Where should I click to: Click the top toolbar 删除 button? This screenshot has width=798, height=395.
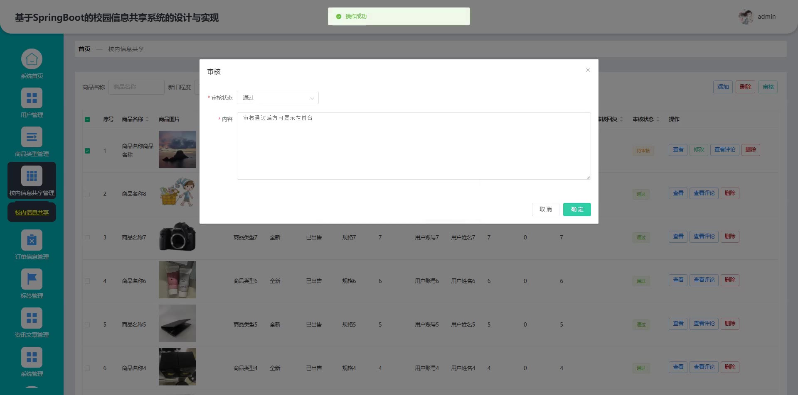tap(745, 87)
